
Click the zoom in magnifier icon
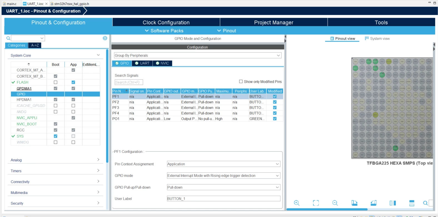pos(297,203)
